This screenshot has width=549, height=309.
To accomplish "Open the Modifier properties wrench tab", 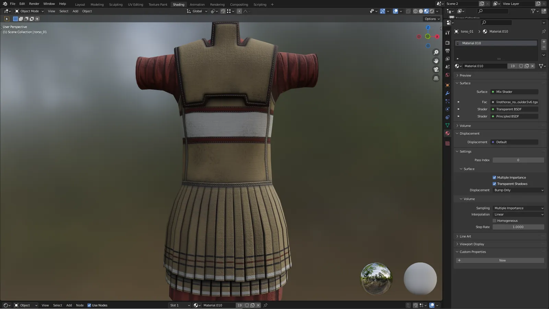I will 447,93.
